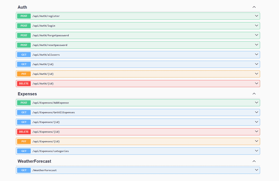Open the /api/Auth/forgetpassword path text
Image resolution: width=279 pixels, height=181 pixels.
click(50, 35)
